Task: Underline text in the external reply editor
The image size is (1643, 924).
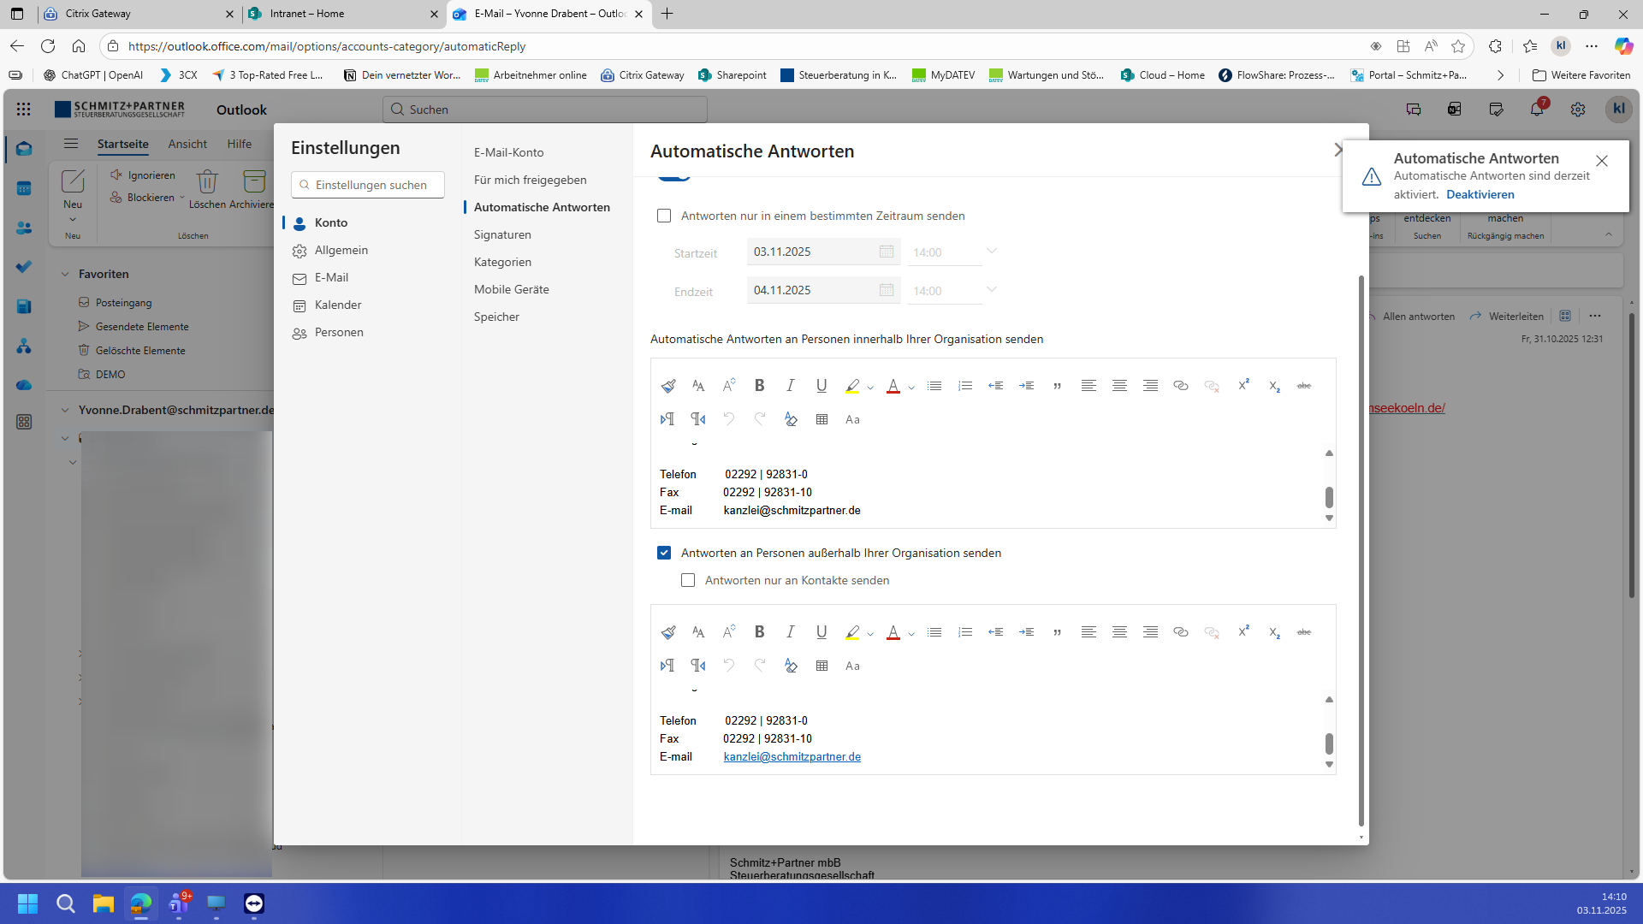Action: pyautogui.click(x=821, y=632)
